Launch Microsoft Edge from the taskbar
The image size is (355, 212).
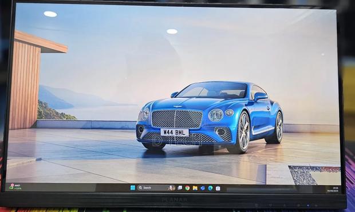pyautogui.click(x=210, y=188)
